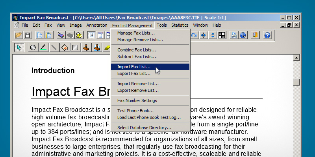Pick the rectangle annotation tool
The height and width of the screenshot is (157, 315).
tap(75, 47)
